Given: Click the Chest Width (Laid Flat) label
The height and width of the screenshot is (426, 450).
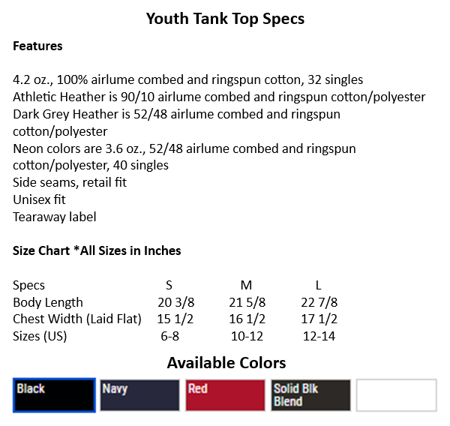Looking at the screenshot, I should (77, 319).
